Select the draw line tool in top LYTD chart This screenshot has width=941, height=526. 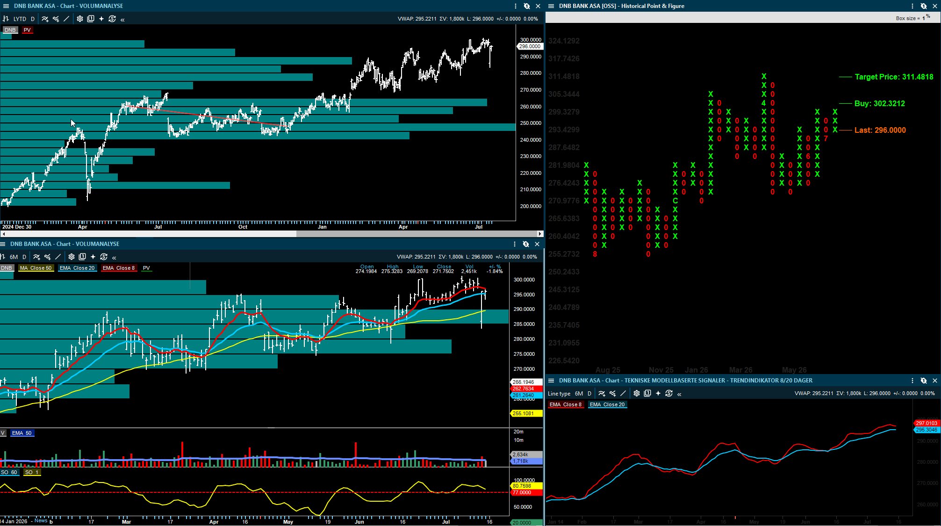[66, 19]
